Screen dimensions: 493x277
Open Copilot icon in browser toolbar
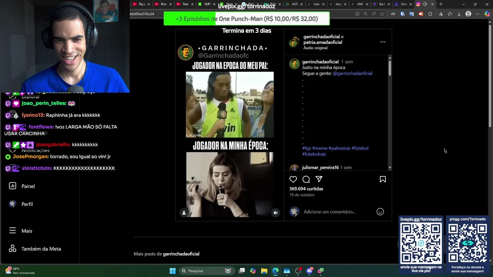(x=487, y=14)
